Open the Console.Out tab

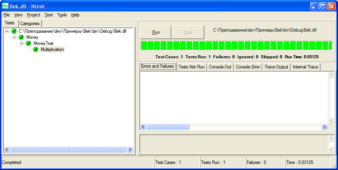220,67
